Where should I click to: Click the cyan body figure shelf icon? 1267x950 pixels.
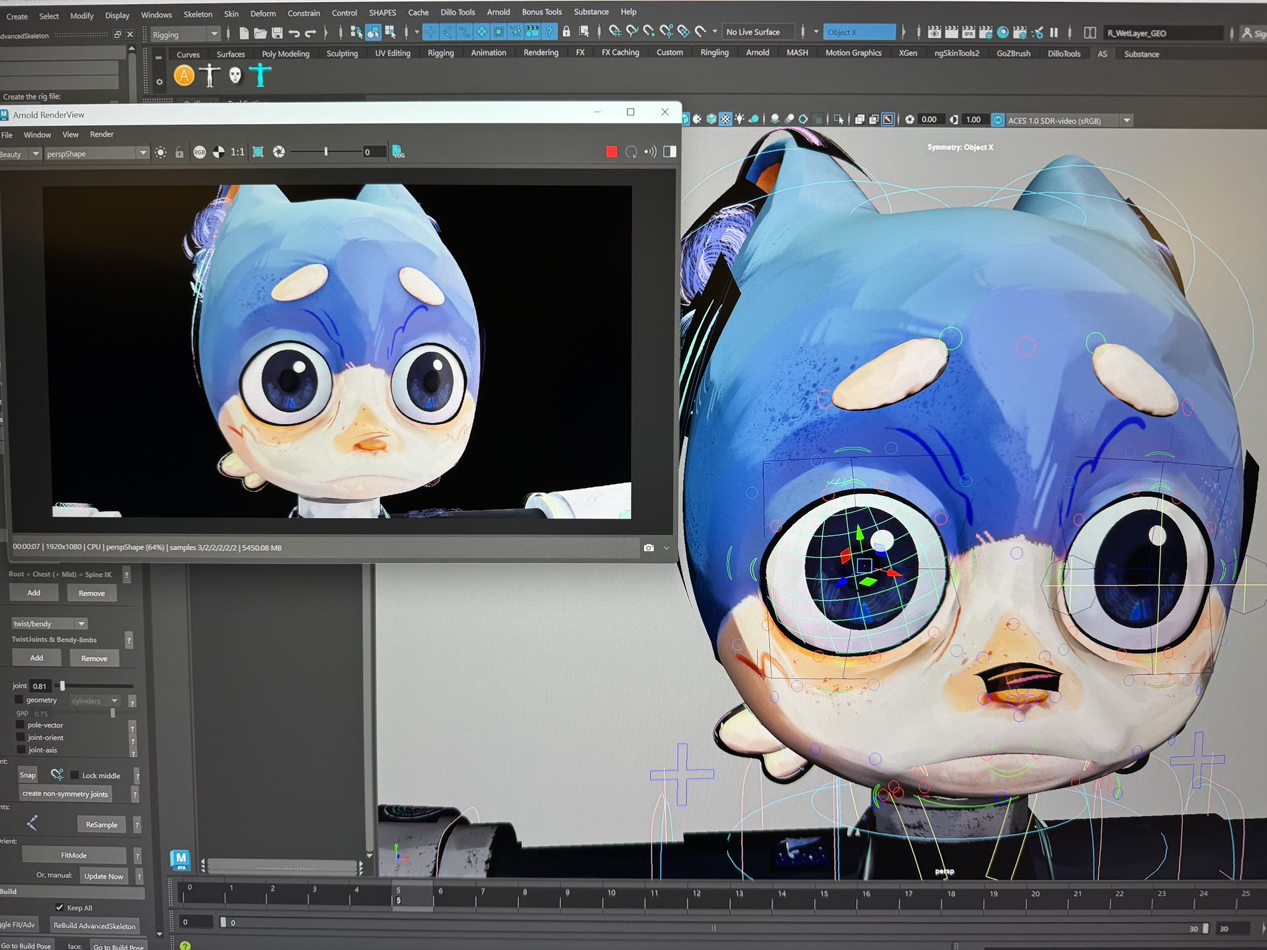pos(260,75)
